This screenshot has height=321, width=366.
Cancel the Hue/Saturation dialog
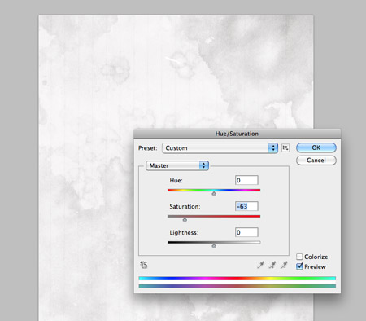[316, 160]
